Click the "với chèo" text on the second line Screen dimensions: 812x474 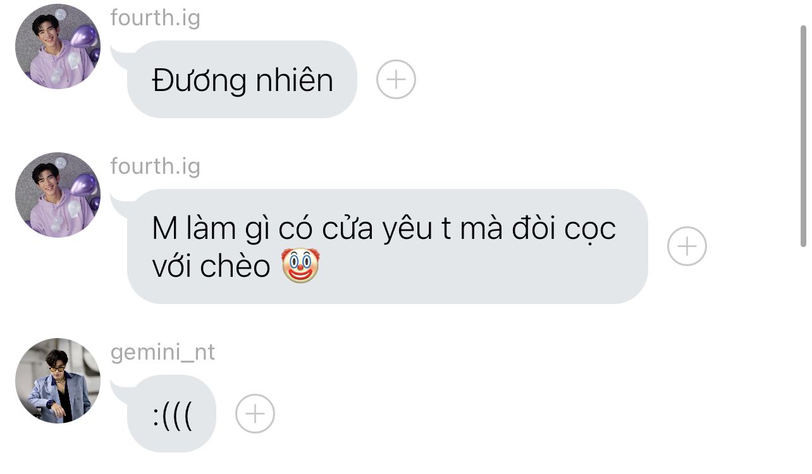coord(211,266)
